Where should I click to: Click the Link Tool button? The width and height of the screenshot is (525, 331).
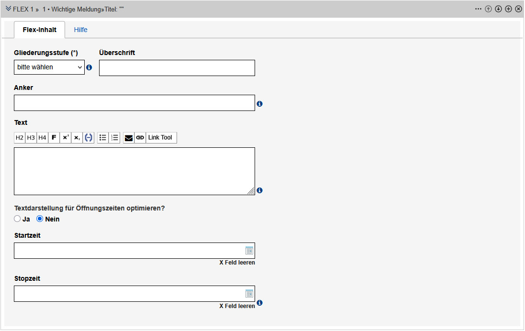coord(160,138)
